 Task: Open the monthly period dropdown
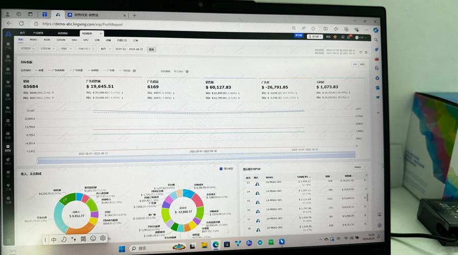[x=106, y=49]
